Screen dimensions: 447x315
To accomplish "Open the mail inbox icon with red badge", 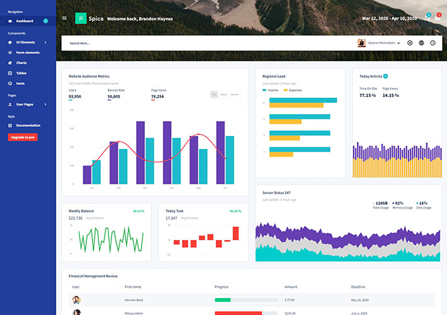I will tap(438, 18).
